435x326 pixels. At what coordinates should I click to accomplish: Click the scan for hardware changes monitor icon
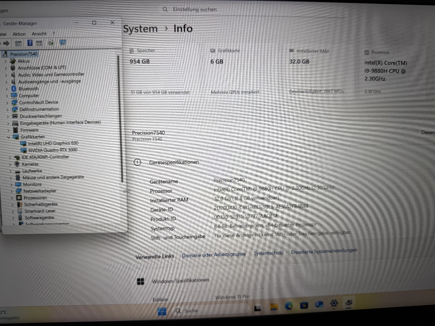tap(63, 43)
